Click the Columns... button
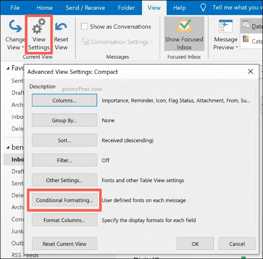 point(64,101)
